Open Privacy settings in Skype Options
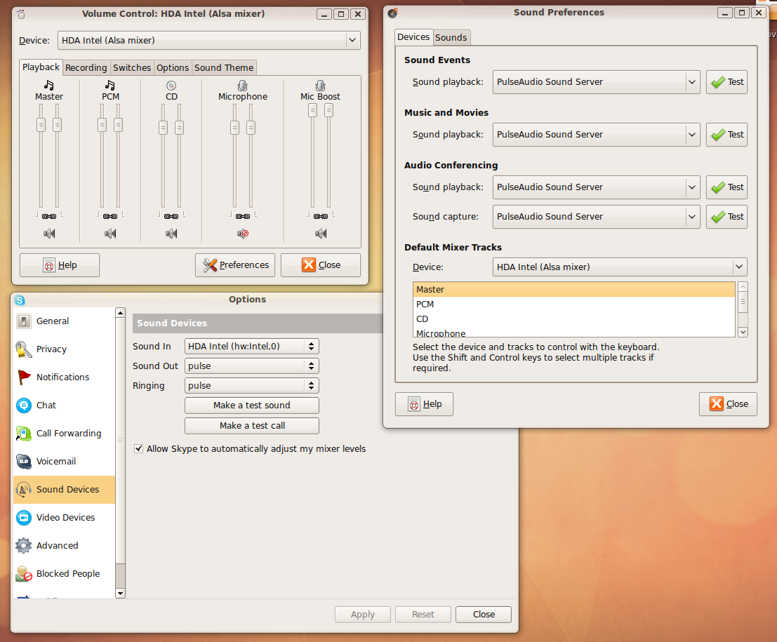 point(65,349)
